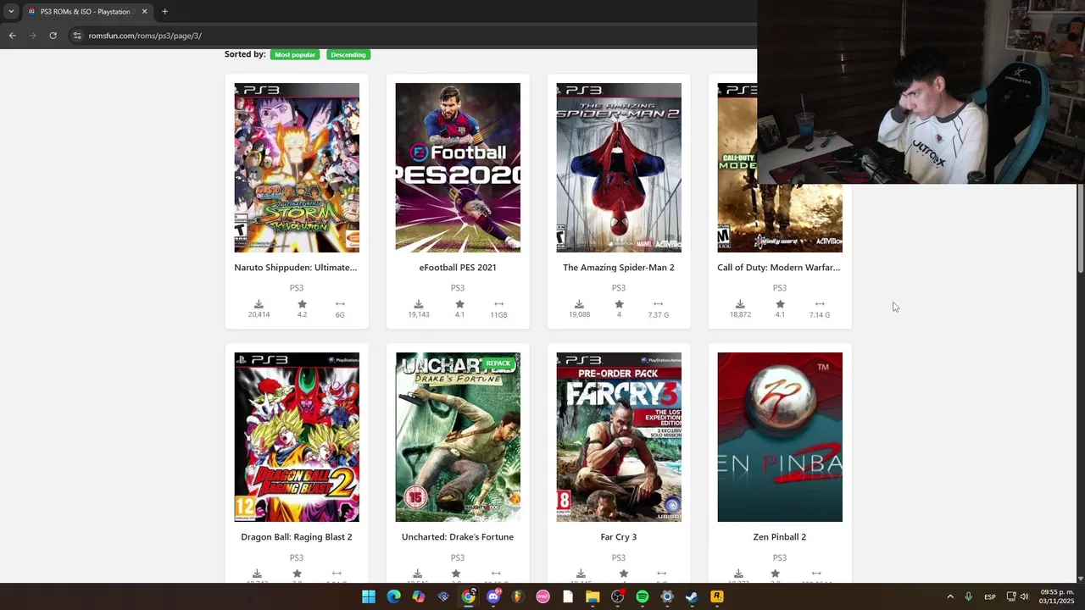Open File Explorer from the taskbar
Viewport: 1085px width, 610px height.
pos(593,596)
